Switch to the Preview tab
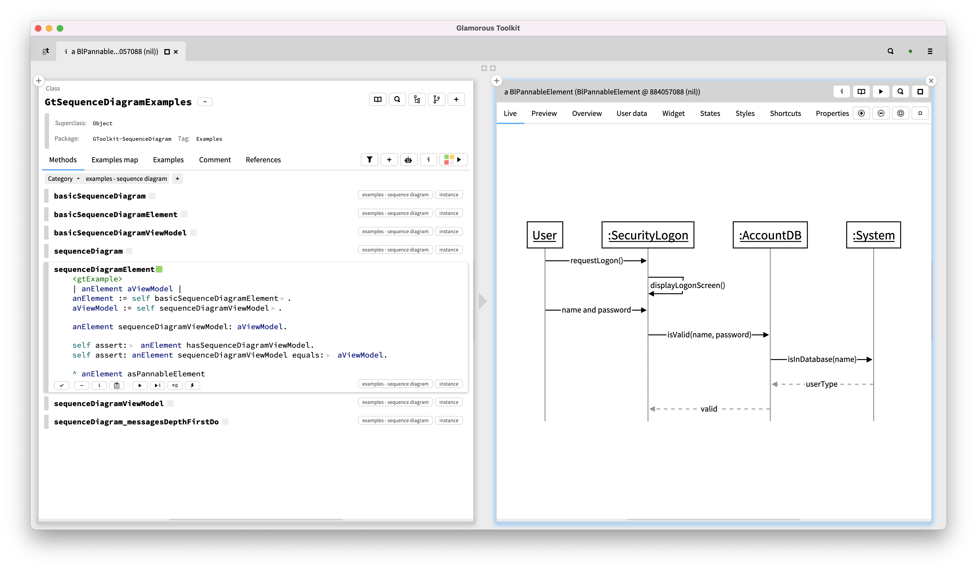 coord(544,113)
